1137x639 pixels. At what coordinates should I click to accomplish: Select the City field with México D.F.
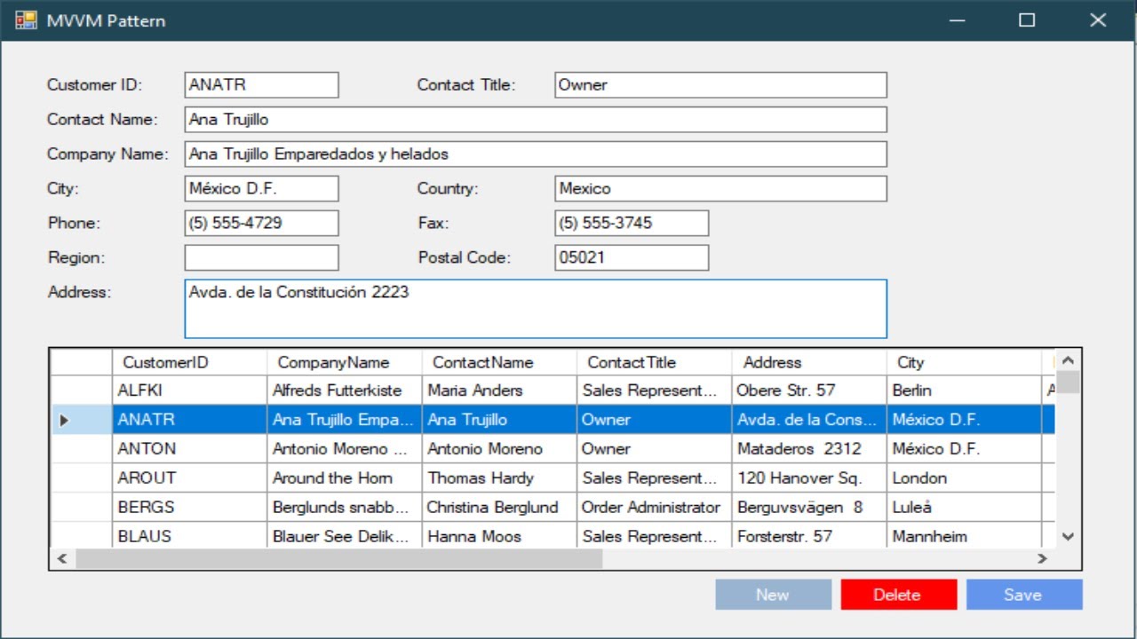pos(261,189)
